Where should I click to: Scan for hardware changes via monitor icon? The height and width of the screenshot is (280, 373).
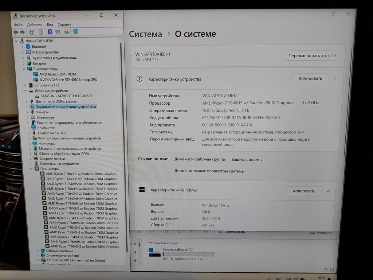(x=76, y=31)
